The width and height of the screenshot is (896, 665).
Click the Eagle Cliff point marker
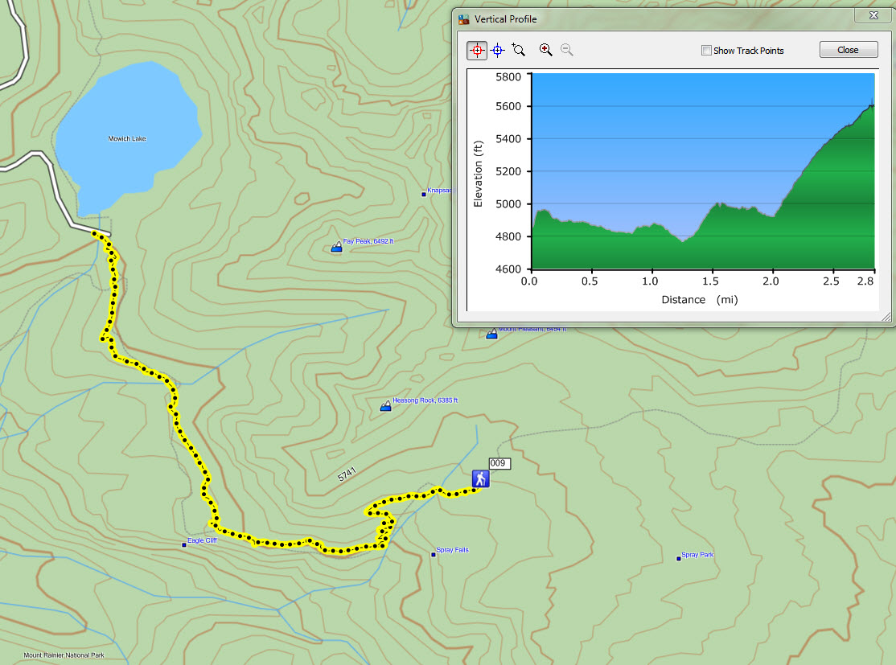click(184, 544)
